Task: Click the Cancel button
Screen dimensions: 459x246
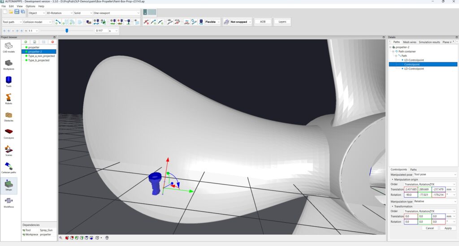Action: [x=430, y=228]
